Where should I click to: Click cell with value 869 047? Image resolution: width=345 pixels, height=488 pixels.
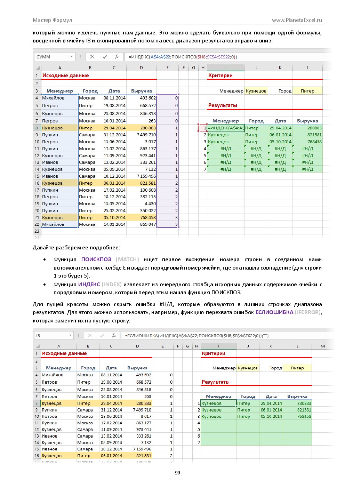point(142,224)
